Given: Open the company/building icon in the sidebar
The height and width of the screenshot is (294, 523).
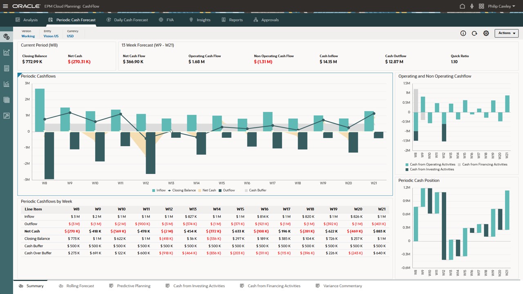Looking at the screenshot, I should click(6, 68).
